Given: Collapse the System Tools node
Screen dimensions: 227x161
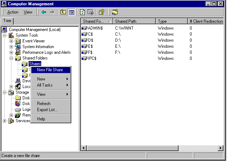Looking at the screenshot, I should coord(5,35).
